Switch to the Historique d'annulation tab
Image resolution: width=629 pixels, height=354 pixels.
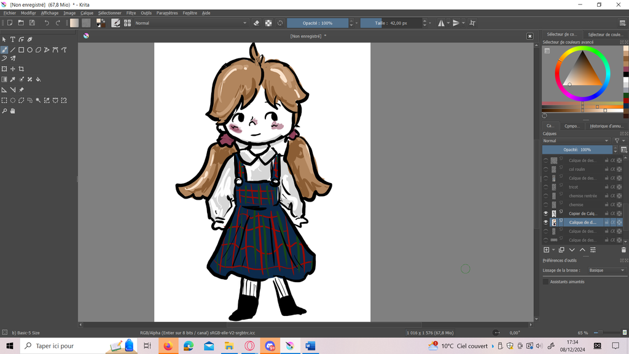(x=606, y=126)
